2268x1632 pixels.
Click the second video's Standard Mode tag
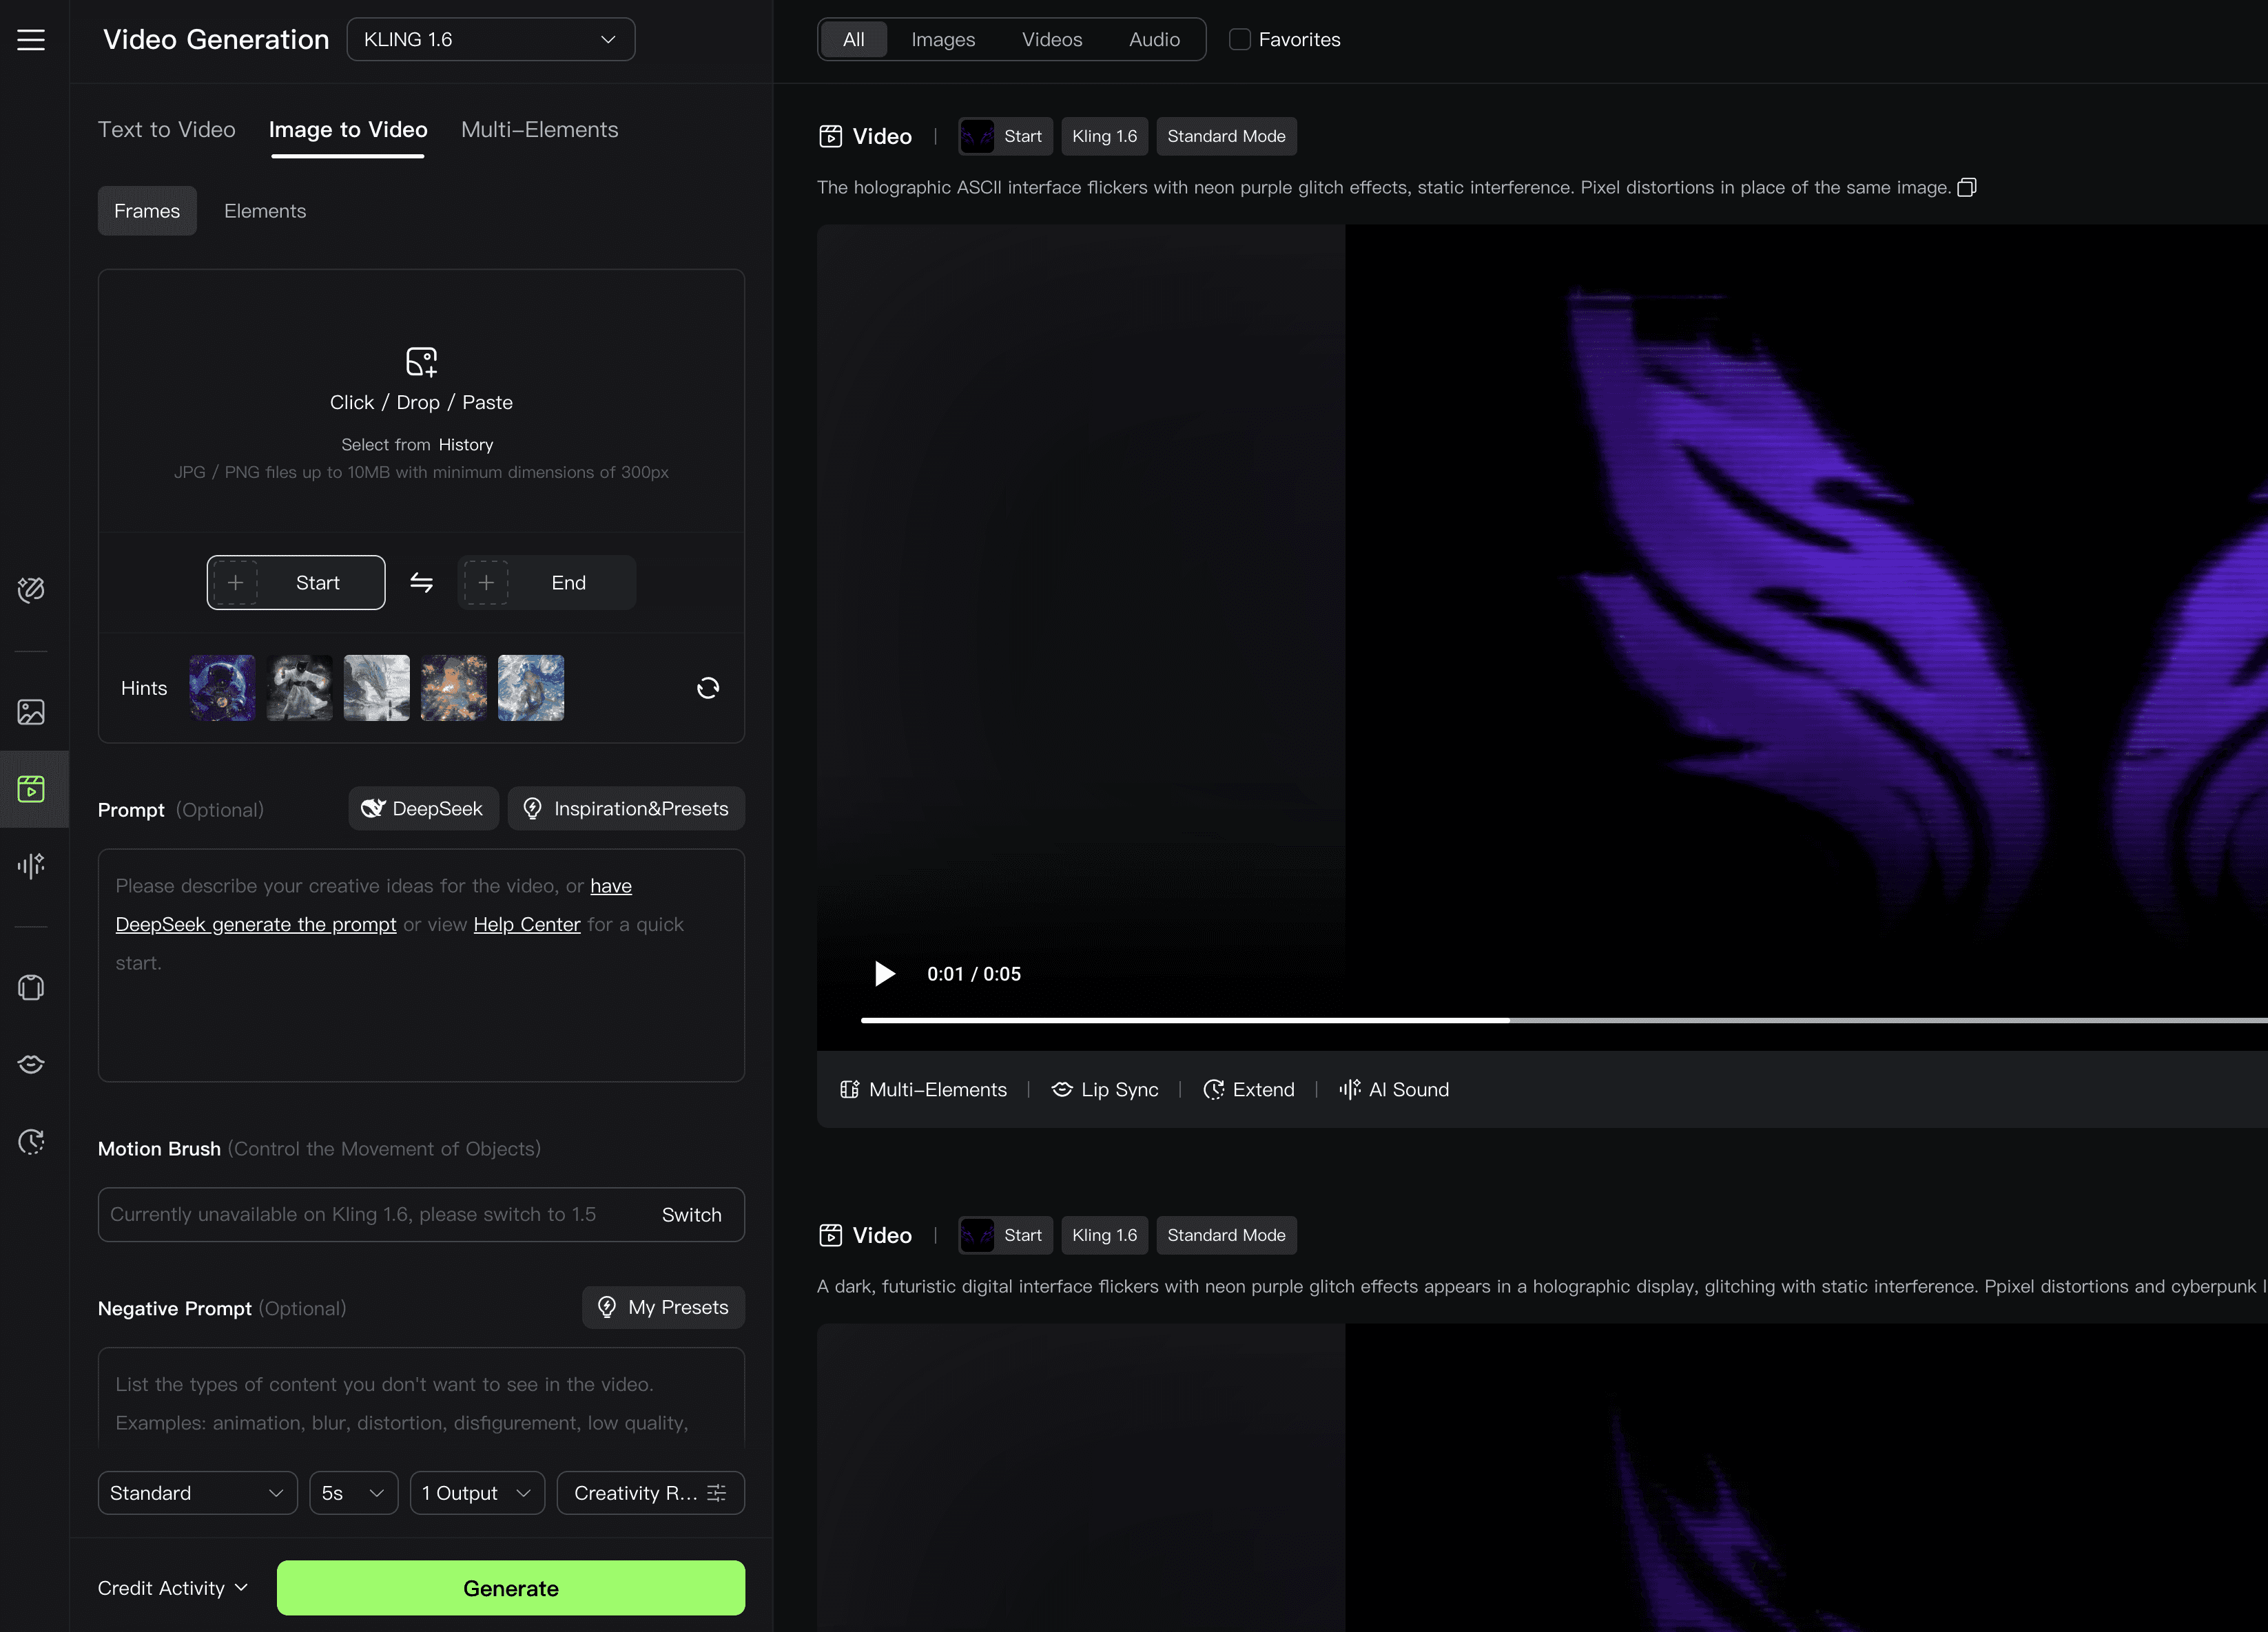(1226, 1235)
